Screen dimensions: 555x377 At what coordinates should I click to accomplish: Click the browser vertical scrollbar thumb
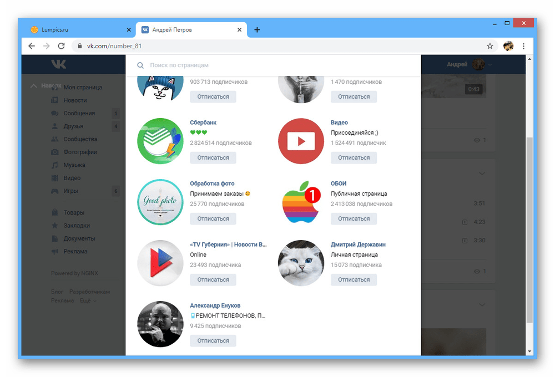[x=529, y=227]
